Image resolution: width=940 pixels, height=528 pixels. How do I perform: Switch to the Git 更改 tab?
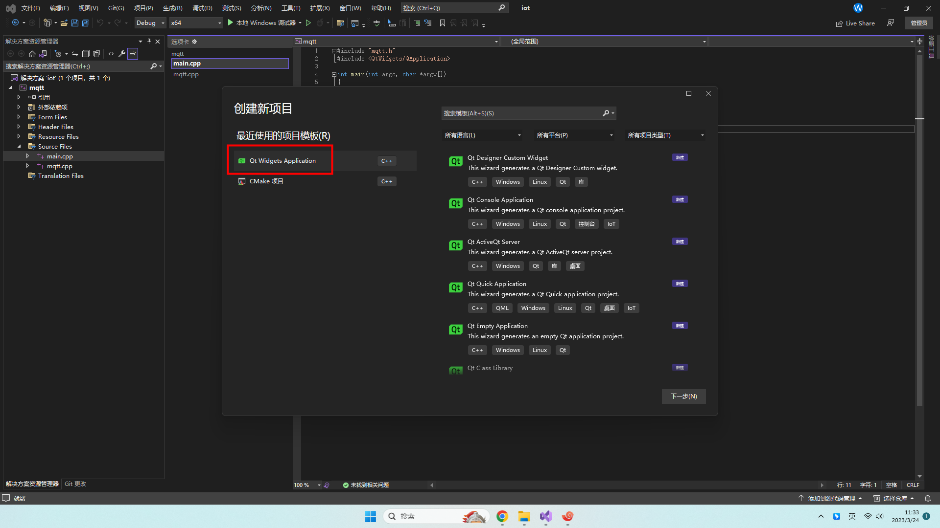(x=75, y=484)
